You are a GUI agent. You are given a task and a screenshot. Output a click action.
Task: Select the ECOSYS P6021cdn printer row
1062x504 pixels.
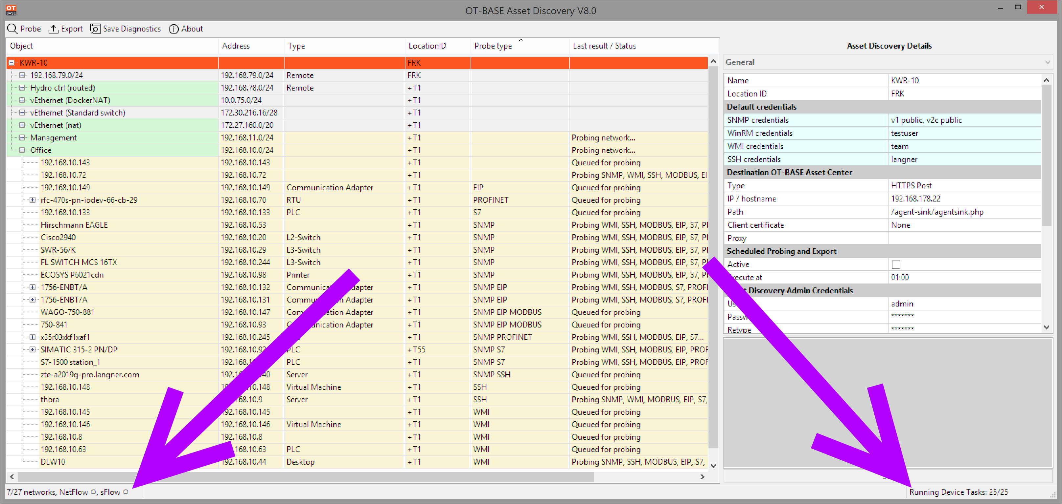click(357, 275)
